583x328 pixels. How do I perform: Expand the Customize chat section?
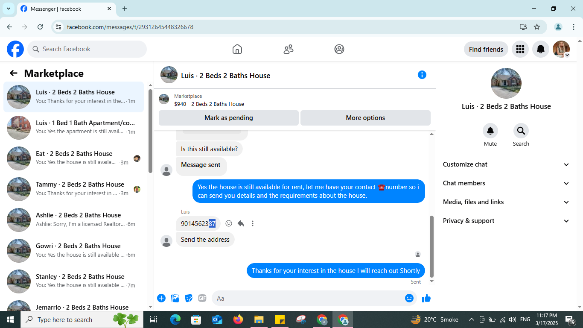pos(506,164)
